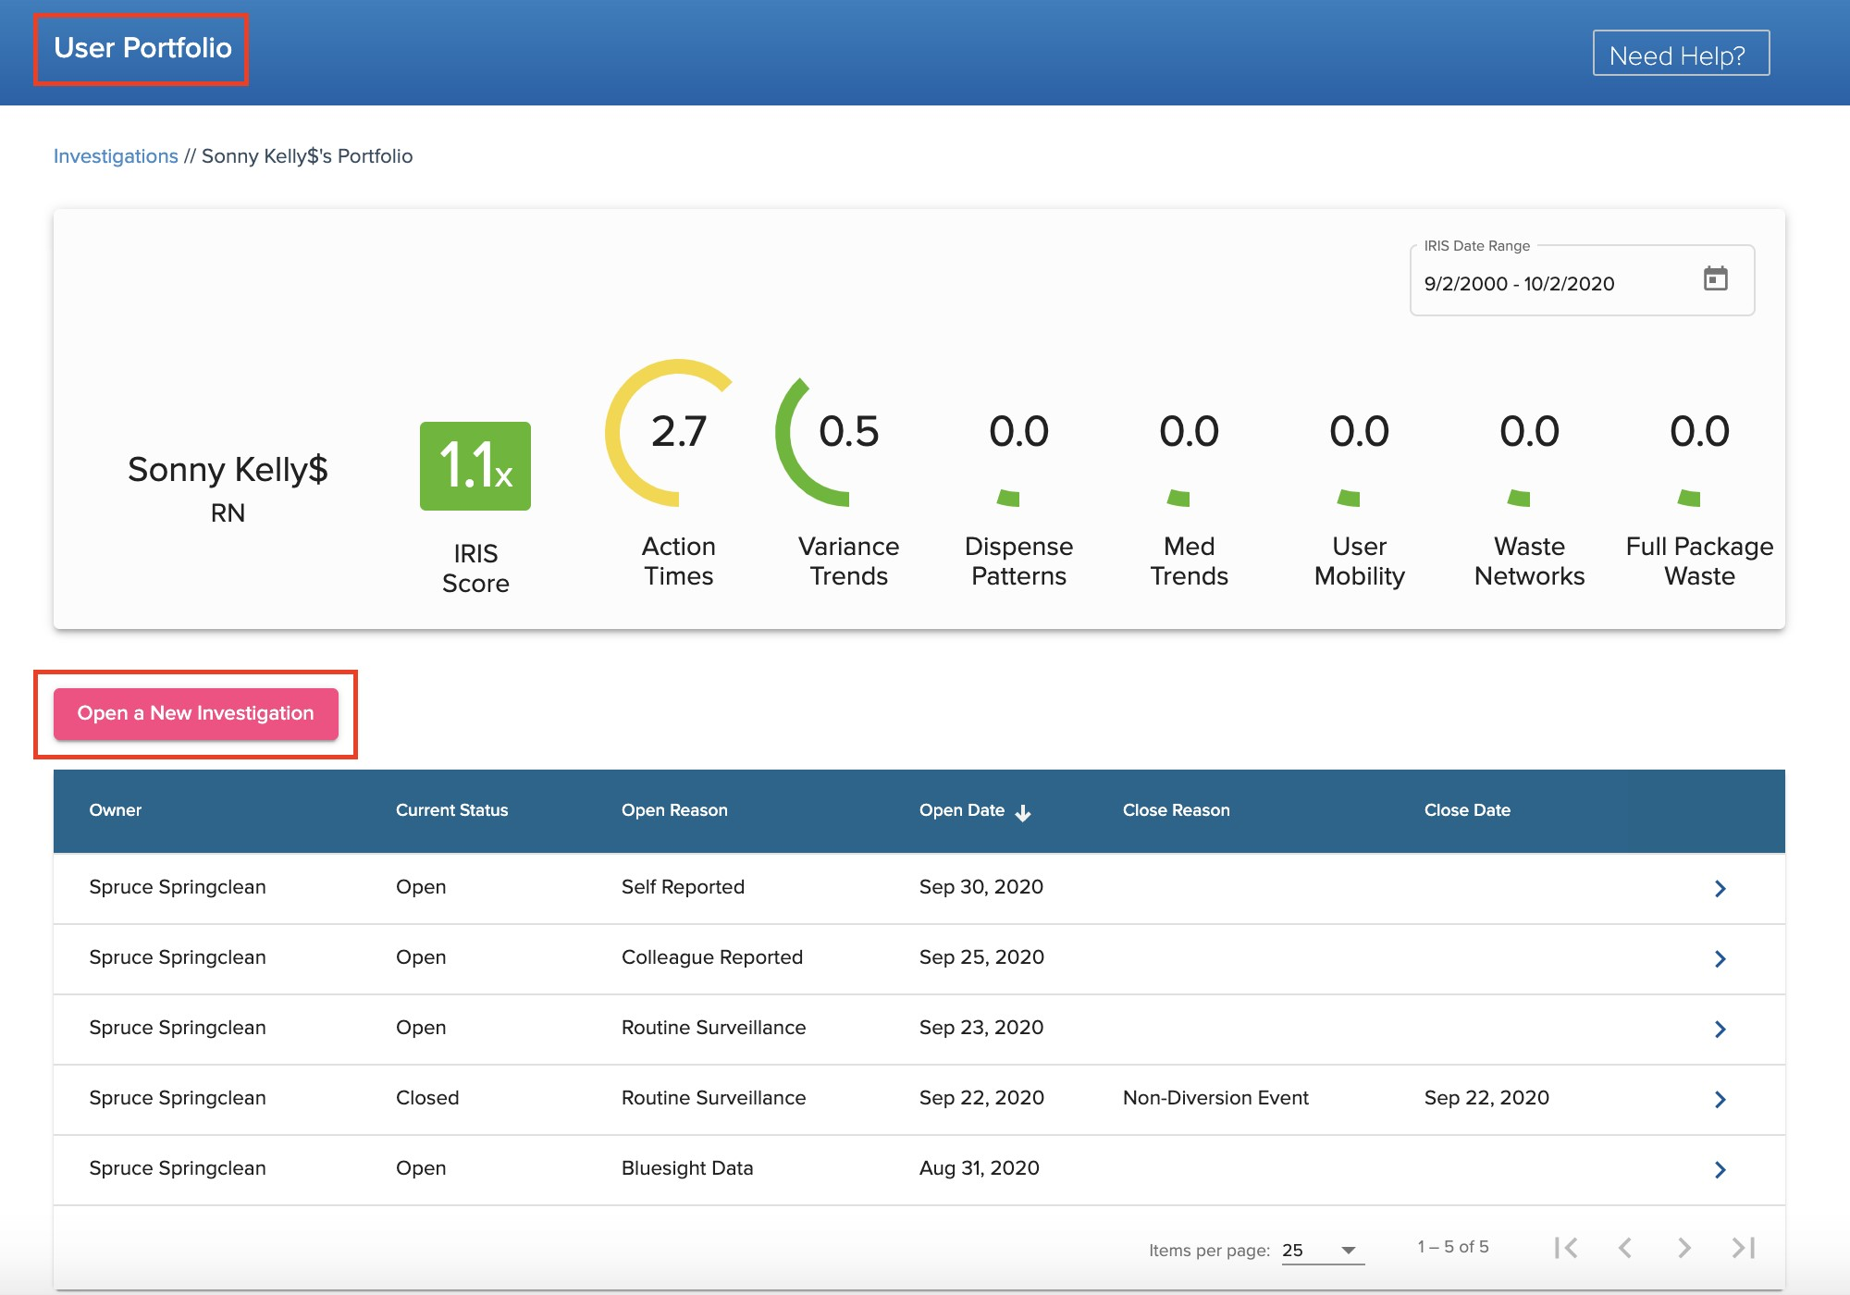This screenshot has width=1850, height=1295.
Task: Go to the previous page arrow
Action: [1625, 1248]
